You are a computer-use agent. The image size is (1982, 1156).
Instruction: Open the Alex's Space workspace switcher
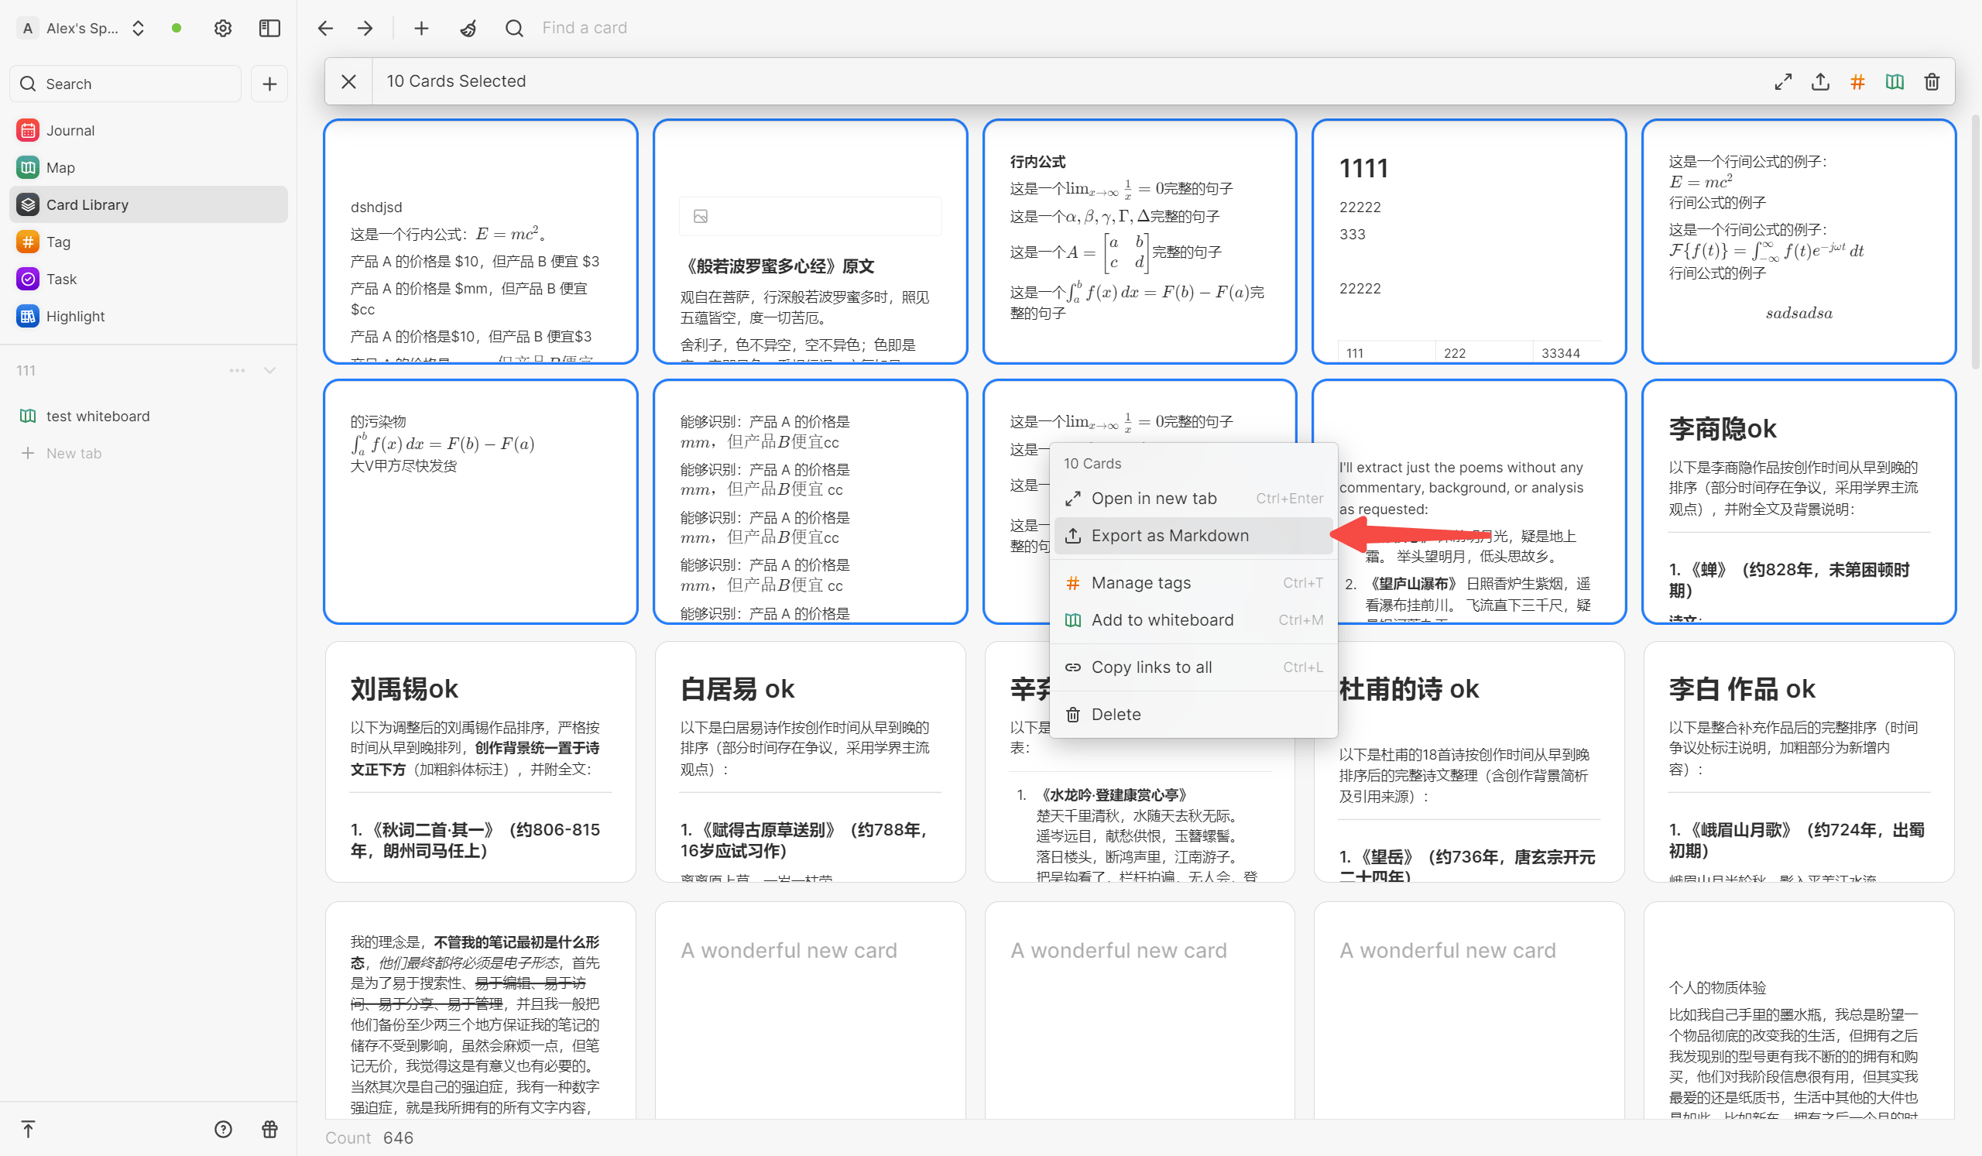click(83, 29)
